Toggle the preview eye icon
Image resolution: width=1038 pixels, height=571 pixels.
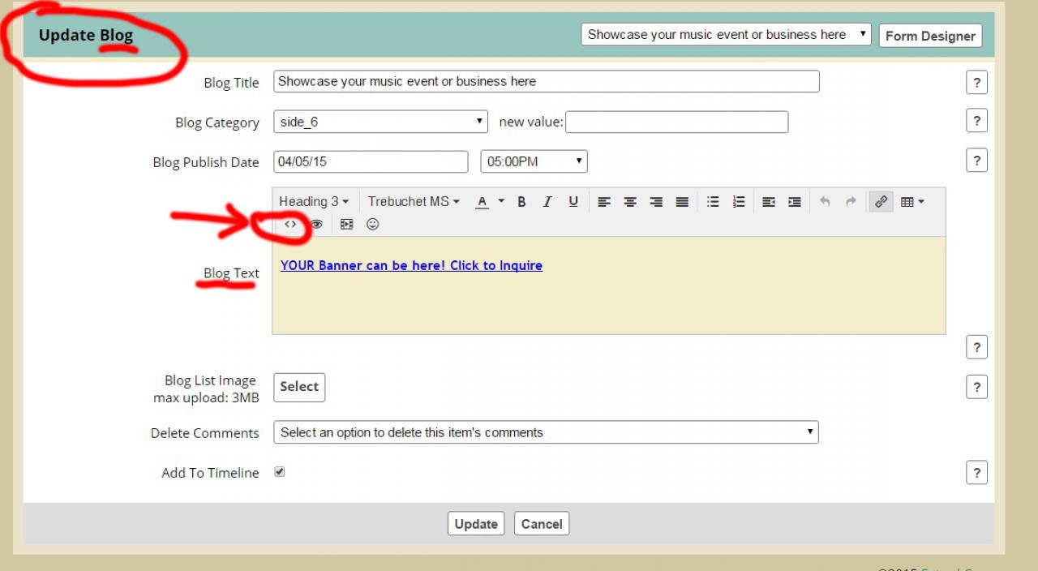[317, 225]
